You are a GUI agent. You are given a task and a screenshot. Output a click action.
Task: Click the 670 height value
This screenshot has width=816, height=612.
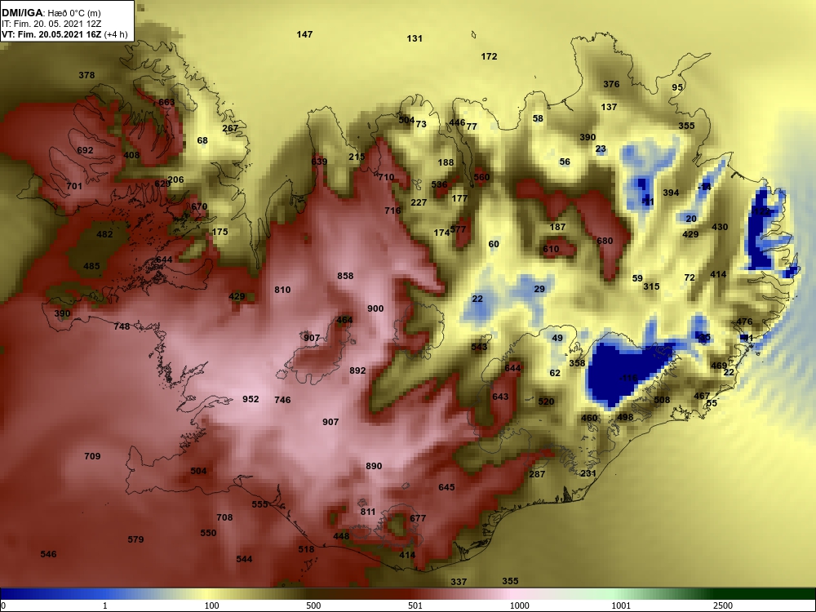[x=199, y=206]
